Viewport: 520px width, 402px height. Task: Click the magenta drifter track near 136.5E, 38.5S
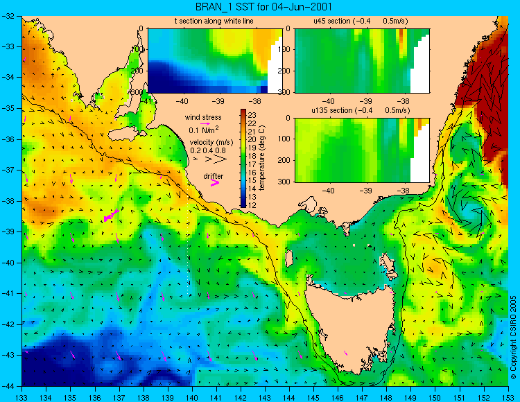tap(111, 216)
